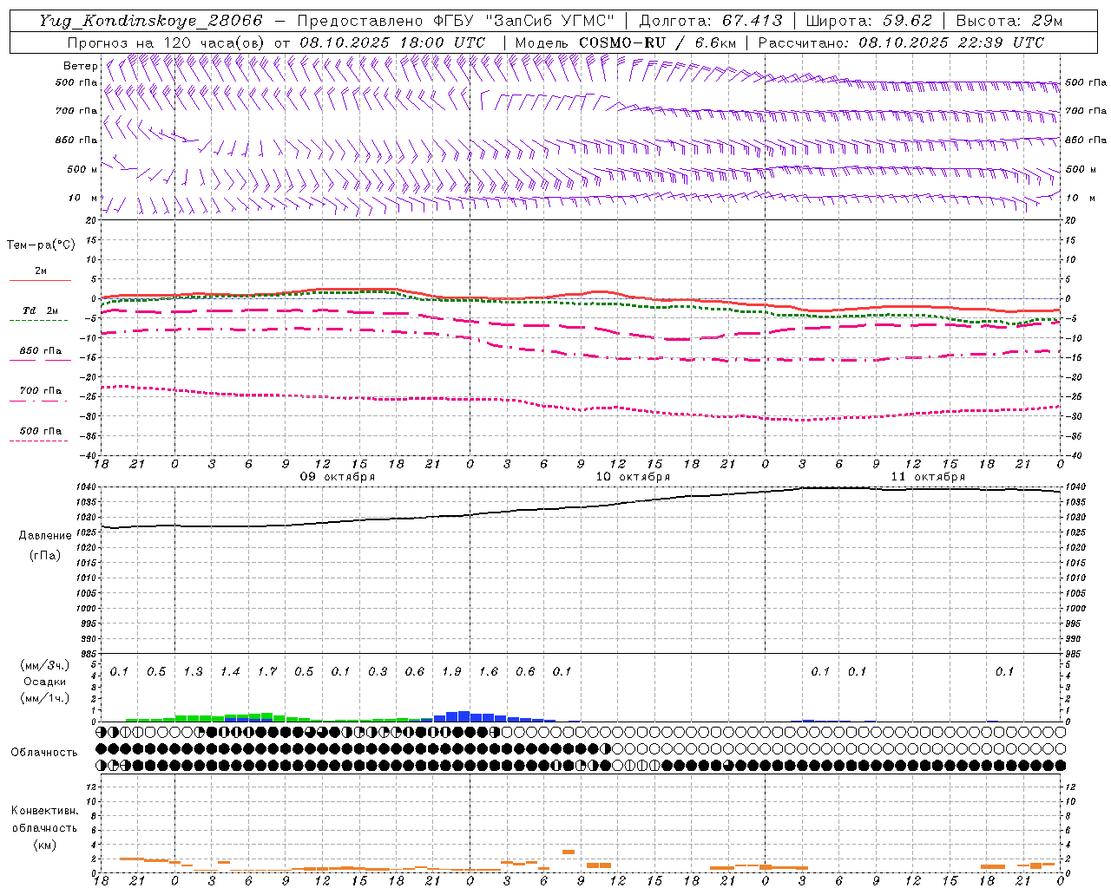Click the 1.3 precipitation total

point(193,671)
